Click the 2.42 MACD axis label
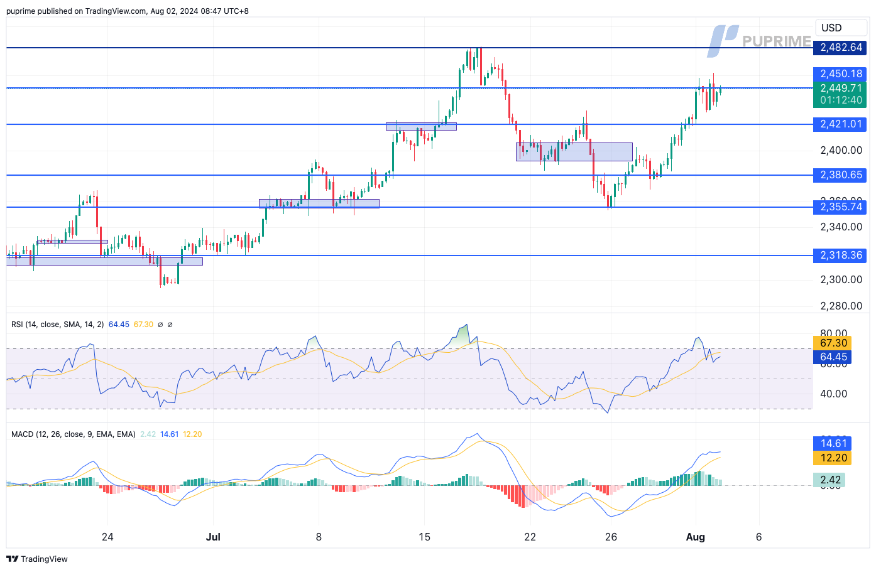The height and width of the screenshot is (570, 876). click(829, 480)
